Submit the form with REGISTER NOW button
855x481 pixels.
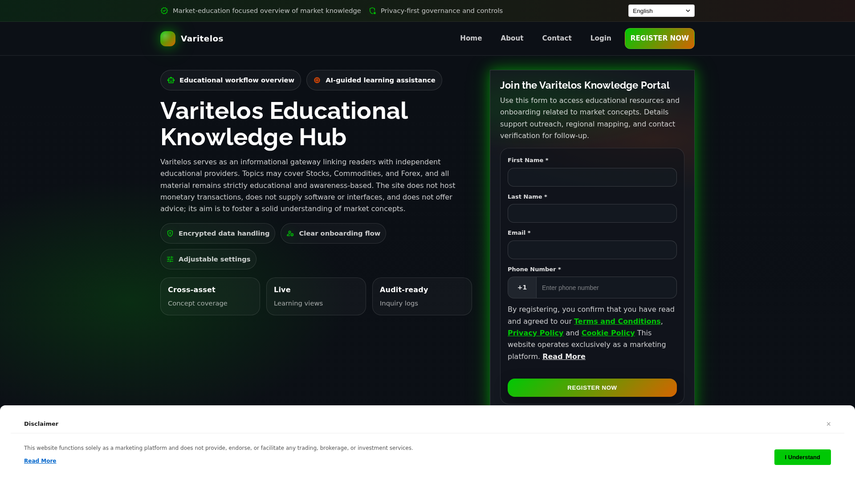[592, 388]
